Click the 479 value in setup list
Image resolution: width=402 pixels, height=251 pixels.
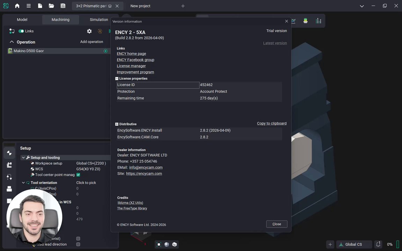click(79, 219)
